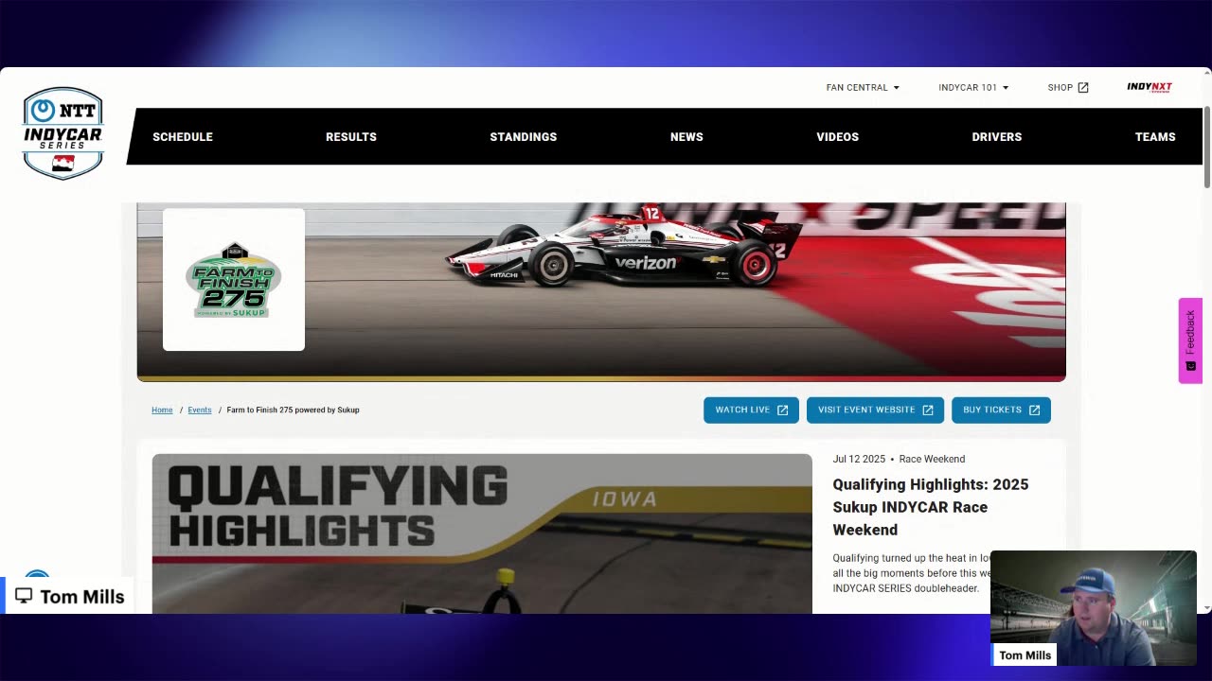Click the NTT INDYCAR Series logo
Image resolution: width=1212 pixels, height=681 pixels.
click(62, 133)
